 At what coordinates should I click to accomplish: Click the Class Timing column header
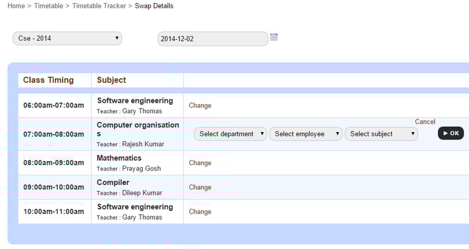[x=48, y=80]
